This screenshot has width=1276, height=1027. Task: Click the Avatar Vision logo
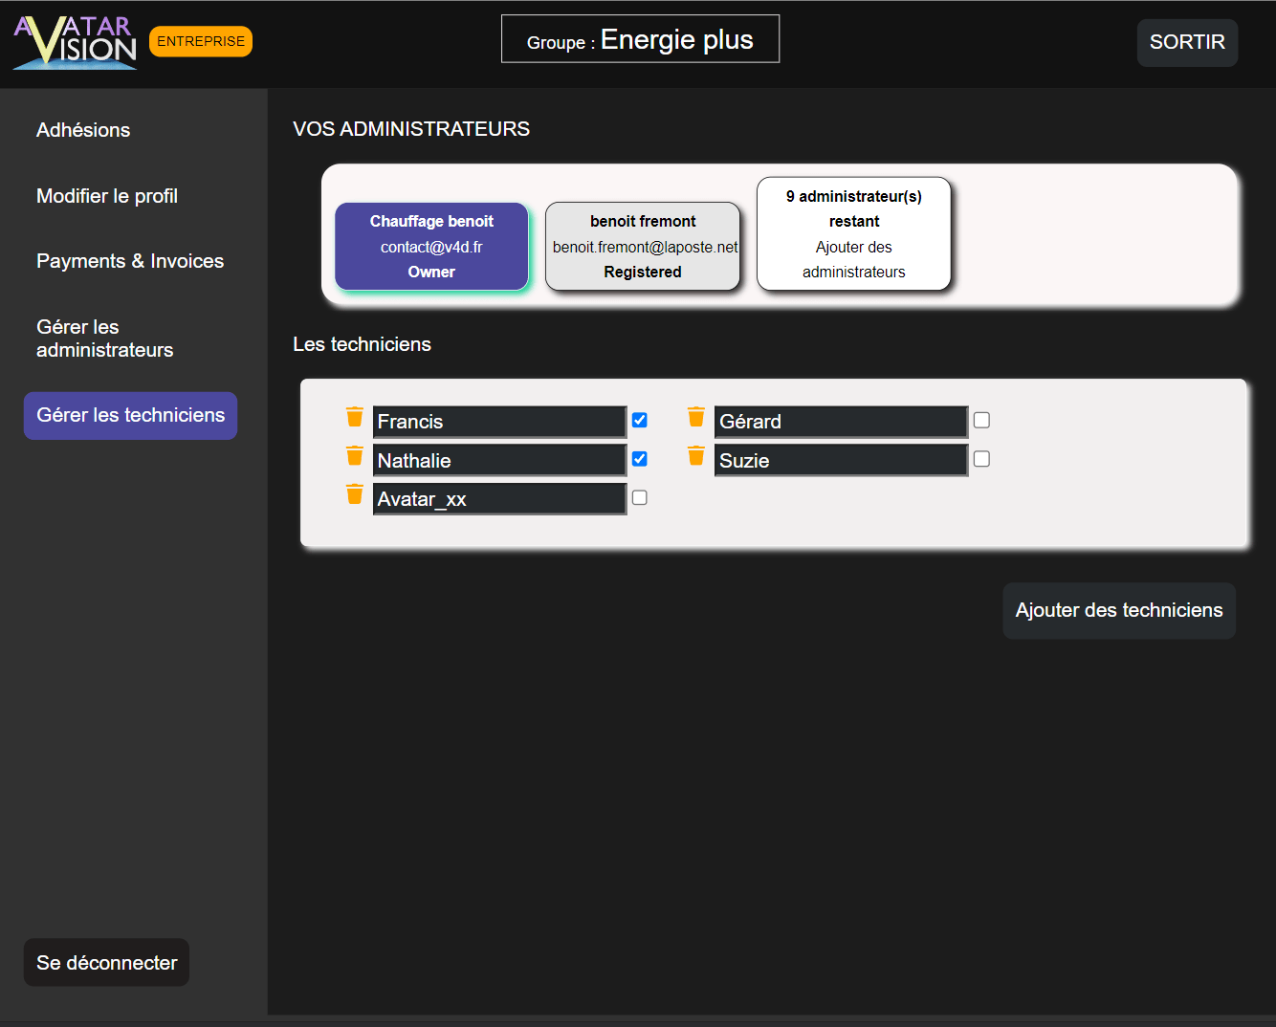coord(76,42)
